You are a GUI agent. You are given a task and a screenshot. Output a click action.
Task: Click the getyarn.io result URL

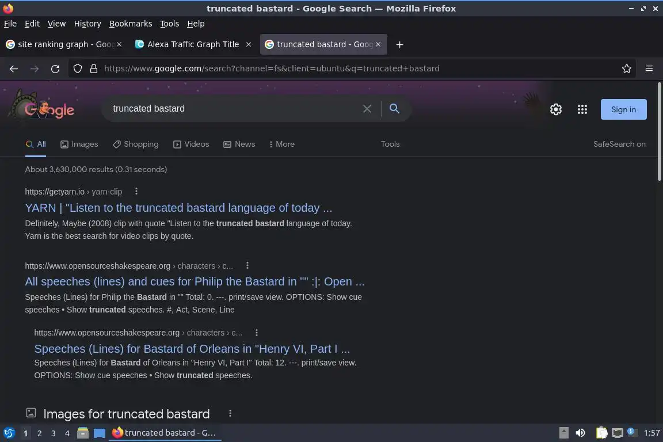(73, 192)
